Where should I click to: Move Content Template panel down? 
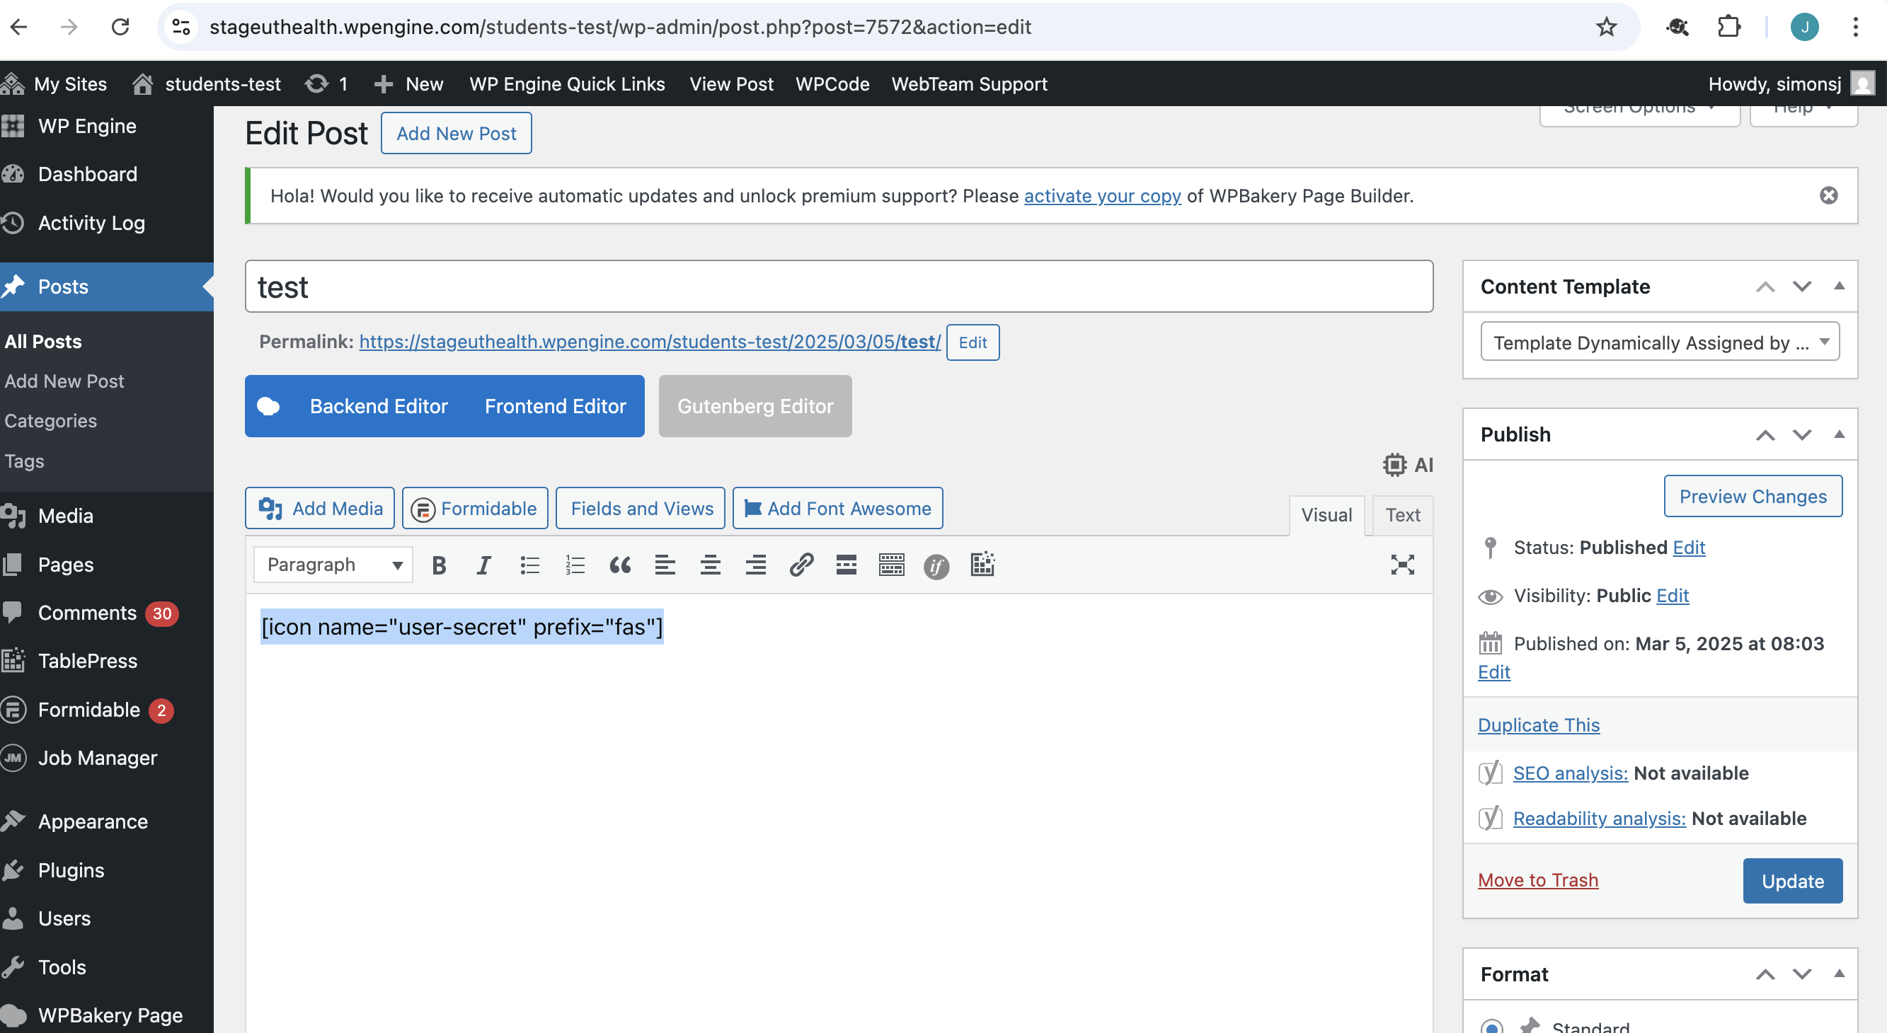click(1802, 287)
